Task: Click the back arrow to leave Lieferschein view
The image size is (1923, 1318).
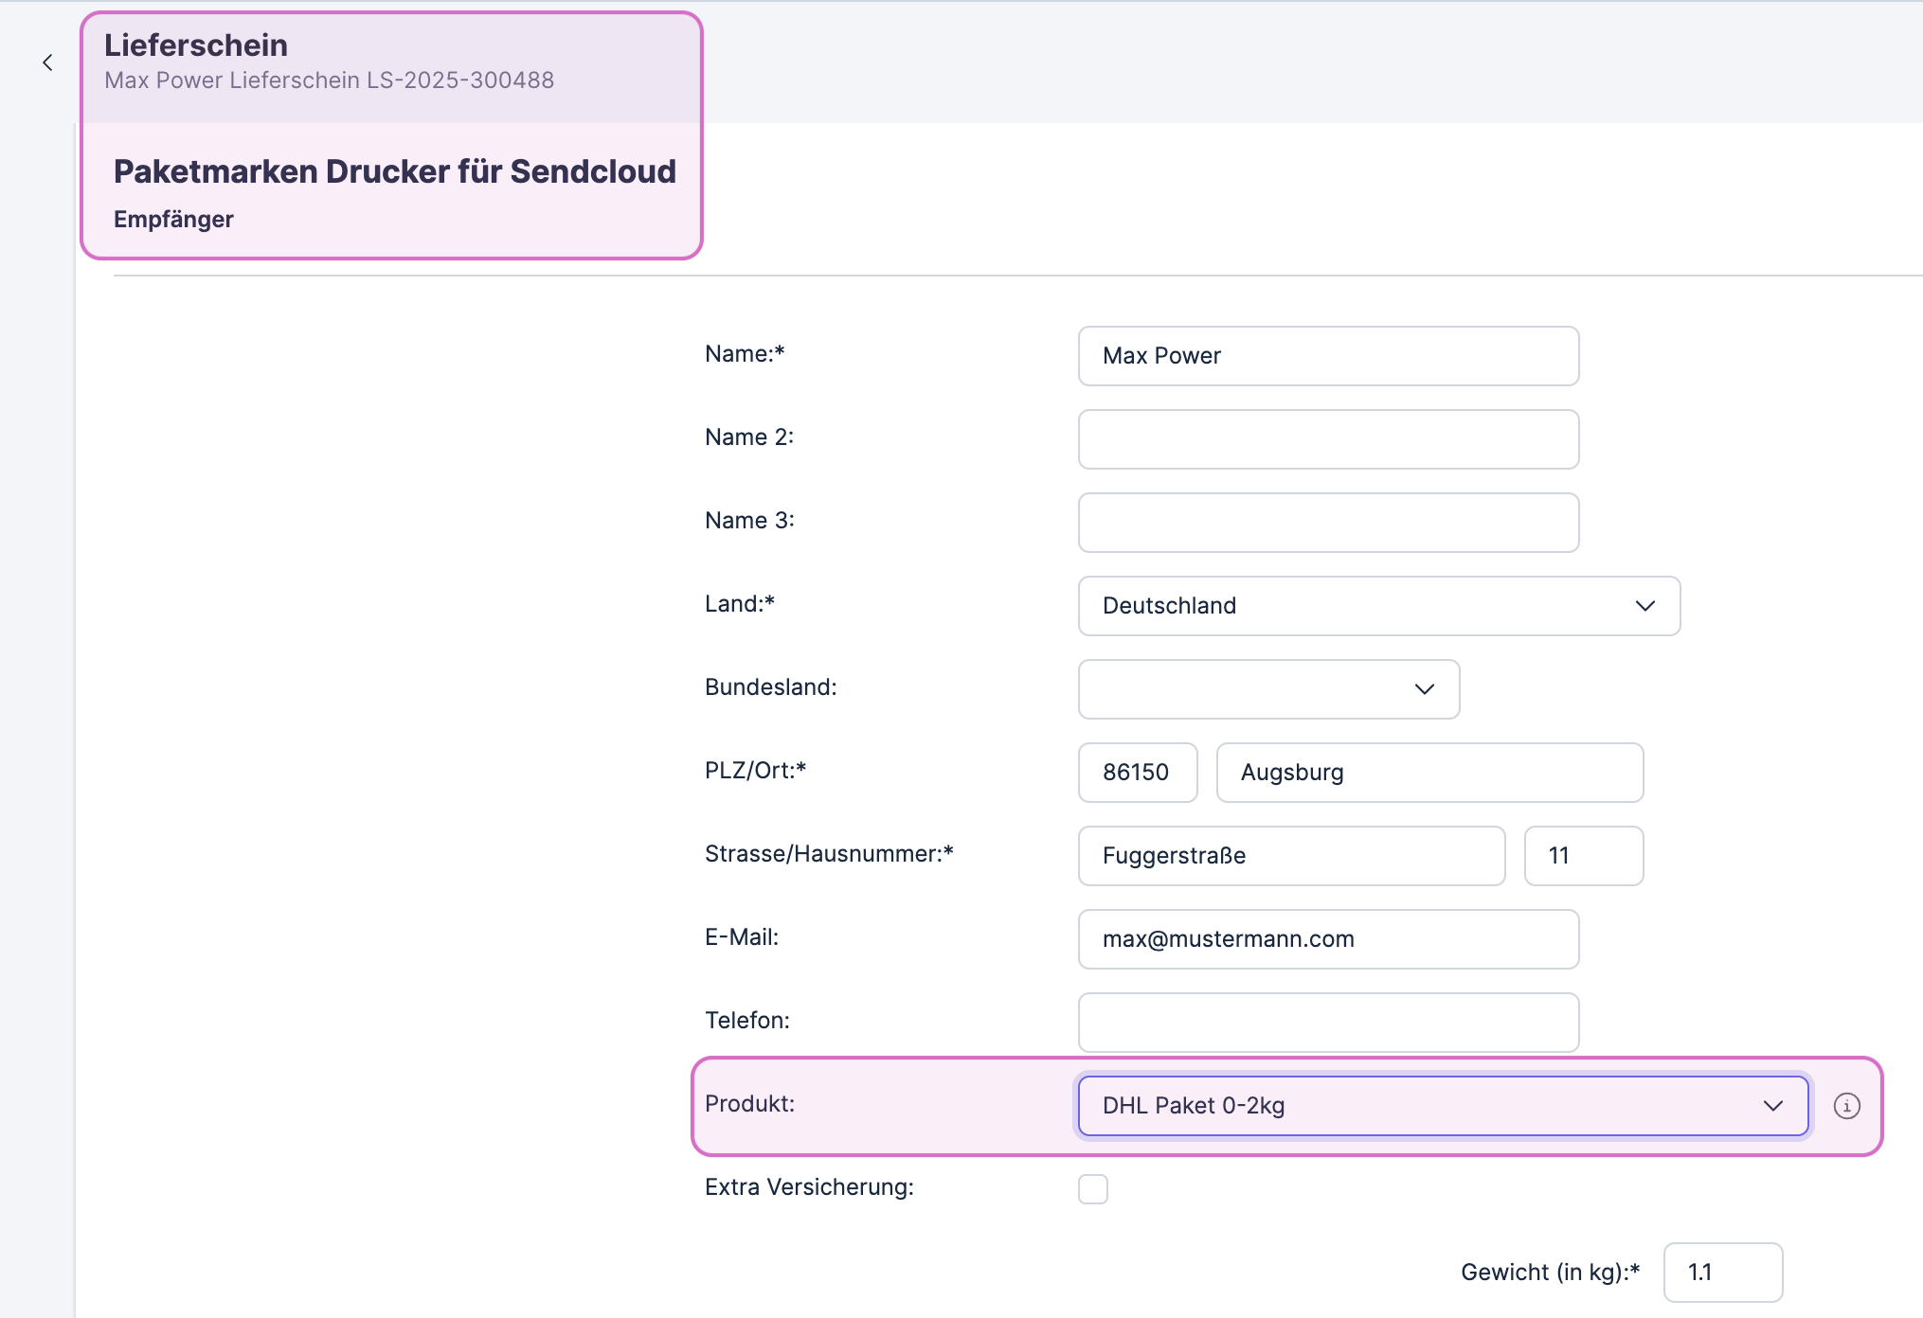Action: coord(47,62)
